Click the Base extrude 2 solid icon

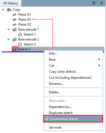(x=14, y=39)
